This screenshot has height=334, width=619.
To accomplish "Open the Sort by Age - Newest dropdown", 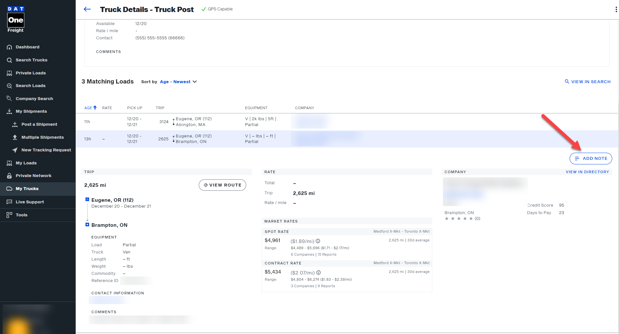I will pos(178,82).
